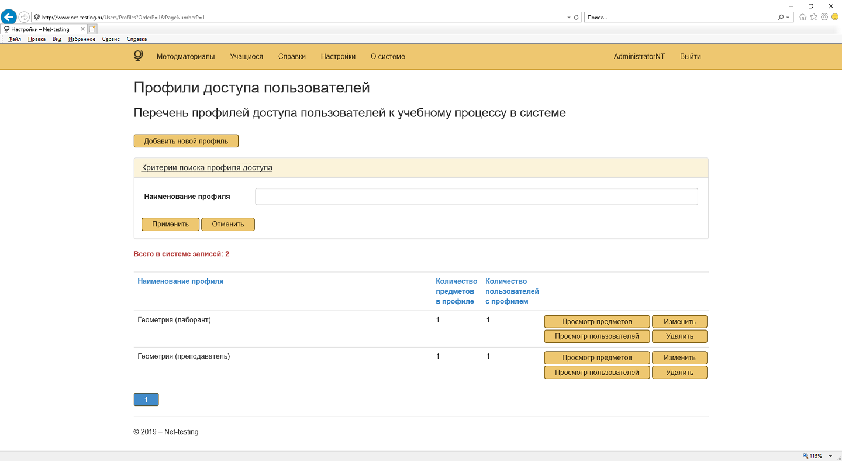The width and height of the screenshot is (842, 461).
Task: Select page 1 in pagination
Action: point(146,400)
